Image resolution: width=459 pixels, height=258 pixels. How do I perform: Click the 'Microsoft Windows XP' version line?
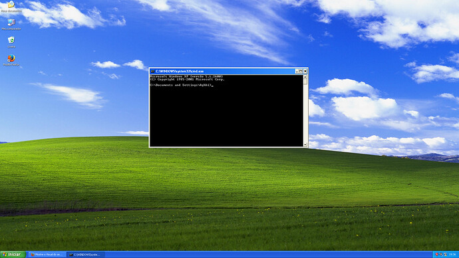186,76
